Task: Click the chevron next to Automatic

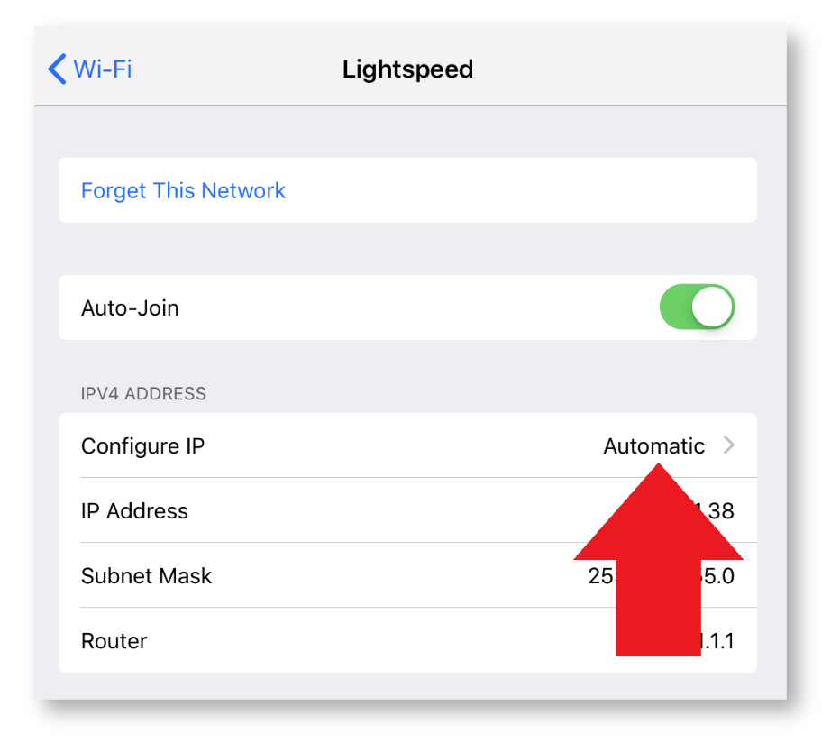Action: (x=728, y=445)
